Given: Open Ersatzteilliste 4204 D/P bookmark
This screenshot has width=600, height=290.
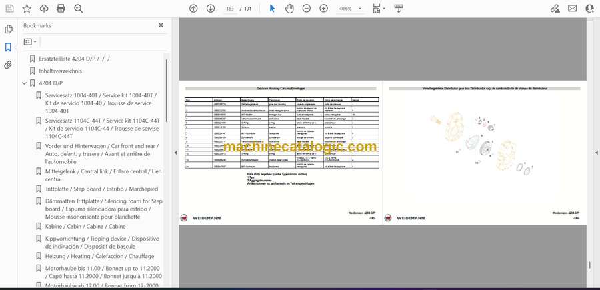Looking at the screenshot, I should click(x=74, y=59).
